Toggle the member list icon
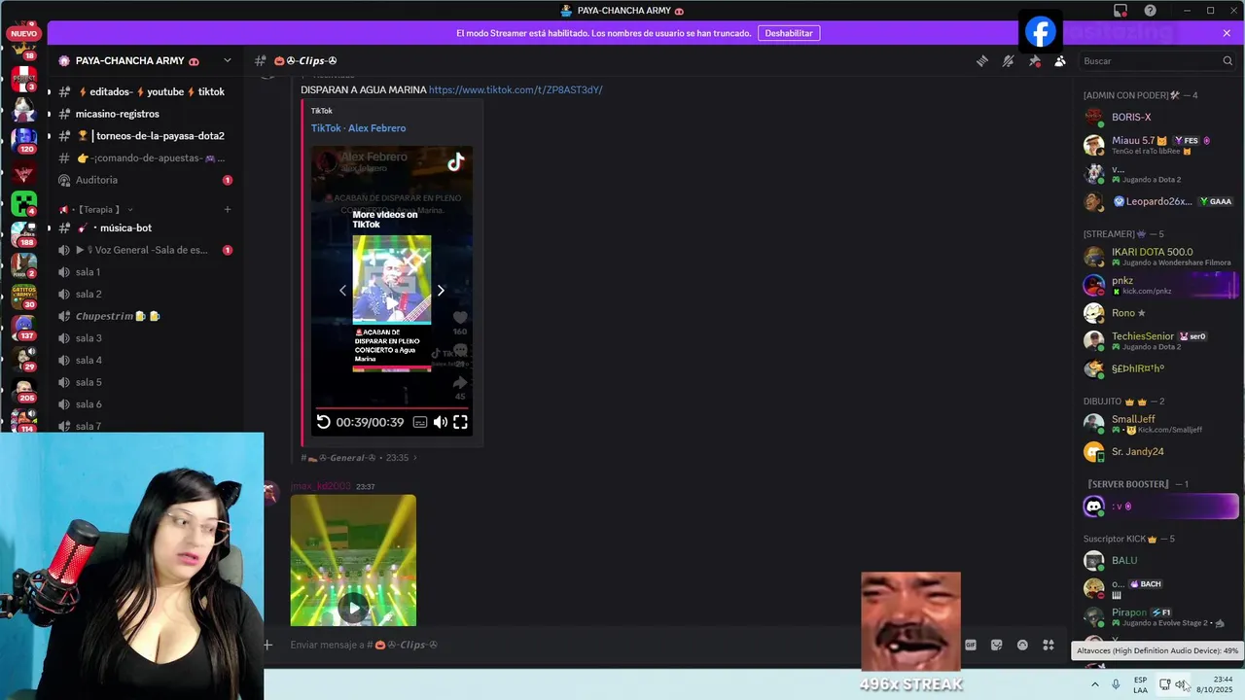This screenshot has width=1245, height=700. tap(1060, 60)
